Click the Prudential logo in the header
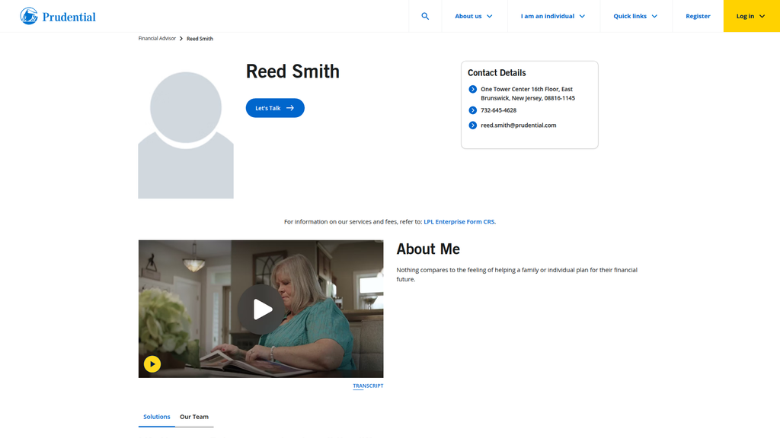The image size is (780, 438). (58, 16)
